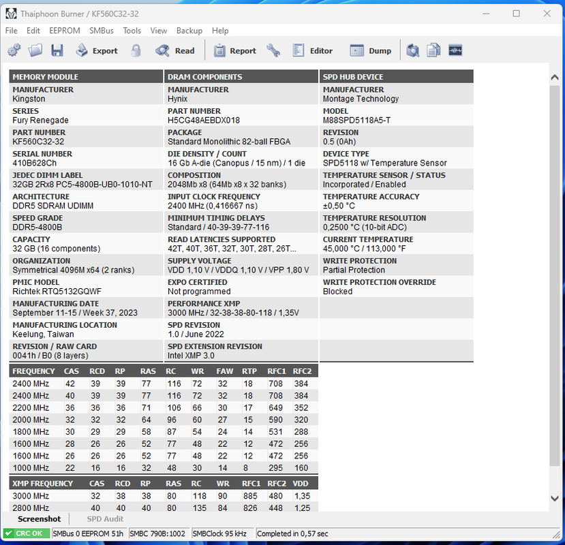Viewport: 565px width, 545px height.
Task: Switch to the SPD Audit tab
Action: (x=105, y=518)
